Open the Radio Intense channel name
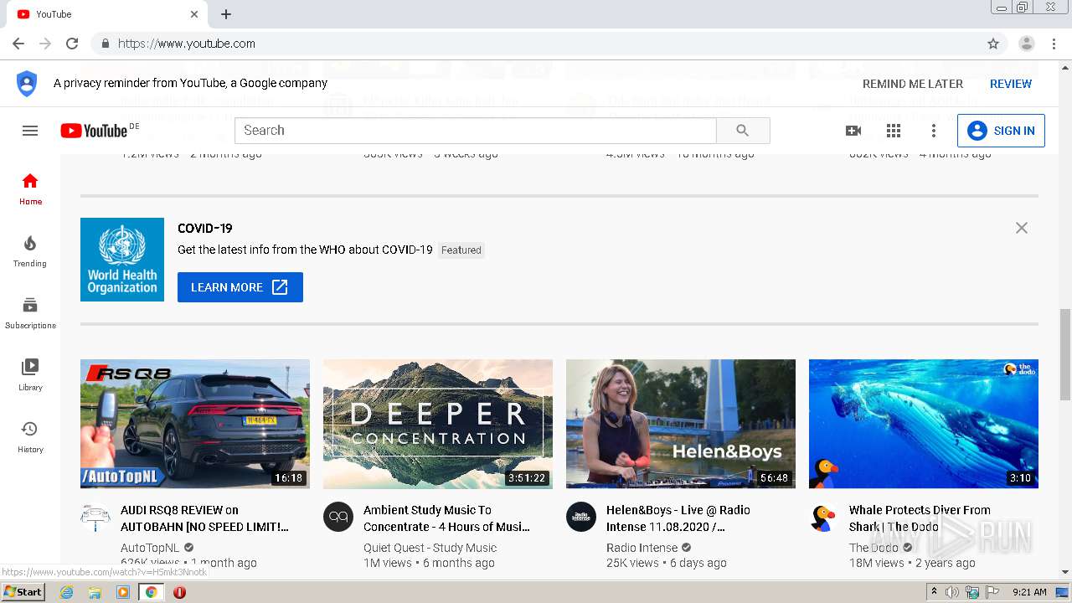Screen dimensions: 1072x603 click(642, 548)
